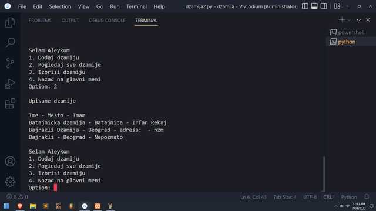Switch to the TERMINAL tab
Image resolution: width=376 pixels, height=211 pixels.
pyautogui.click(x=146, y=21)
